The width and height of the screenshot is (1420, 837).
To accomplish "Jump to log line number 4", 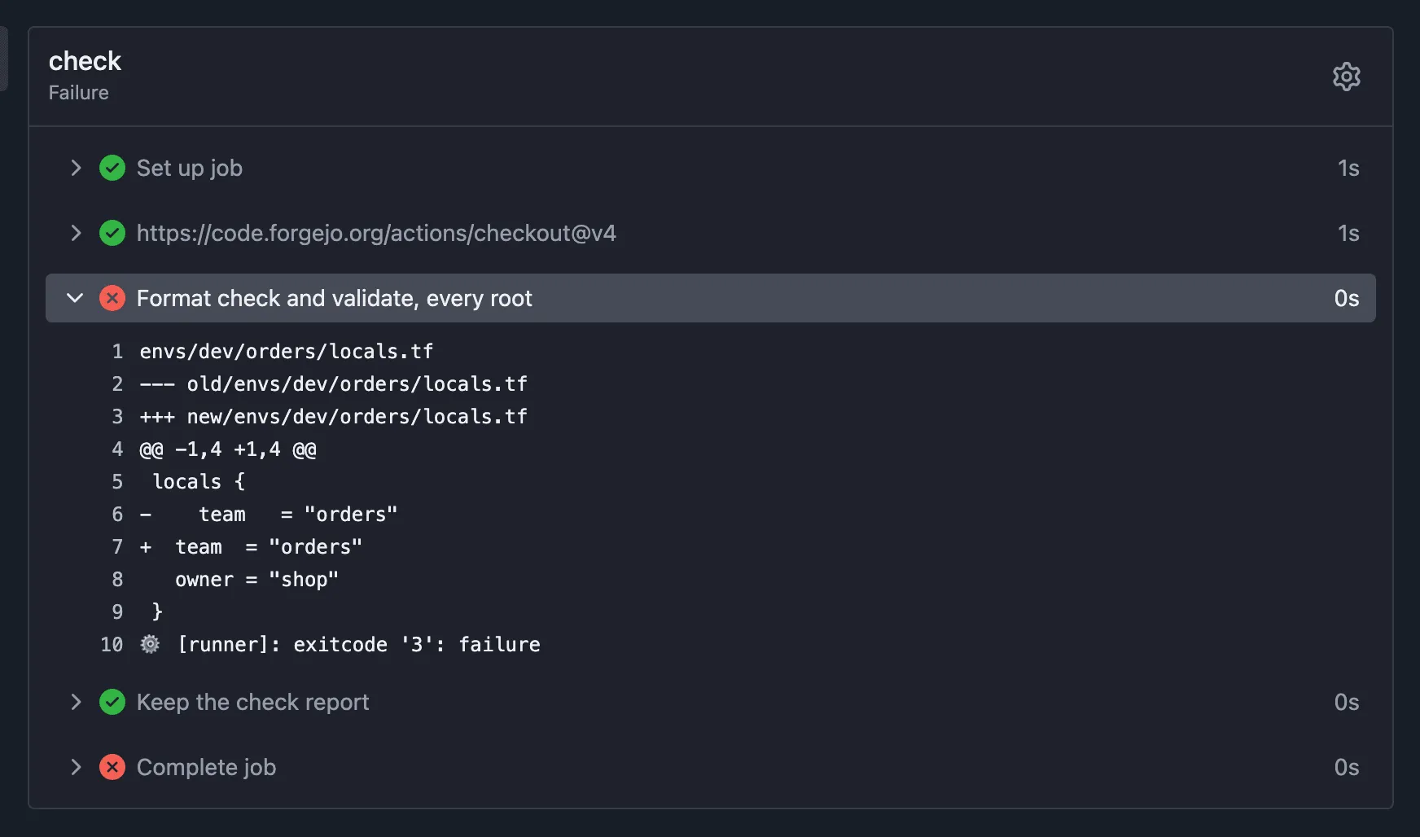I will [x=117, y=449].
